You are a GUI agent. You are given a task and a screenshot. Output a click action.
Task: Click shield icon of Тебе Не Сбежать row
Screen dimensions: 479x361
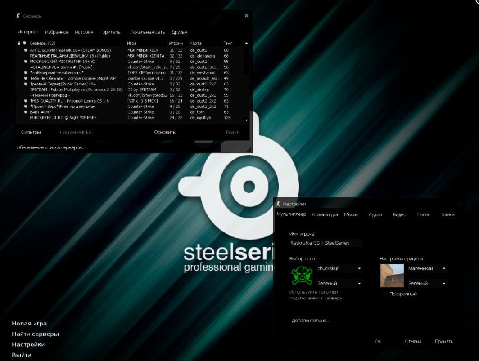[x=26, y=78]
